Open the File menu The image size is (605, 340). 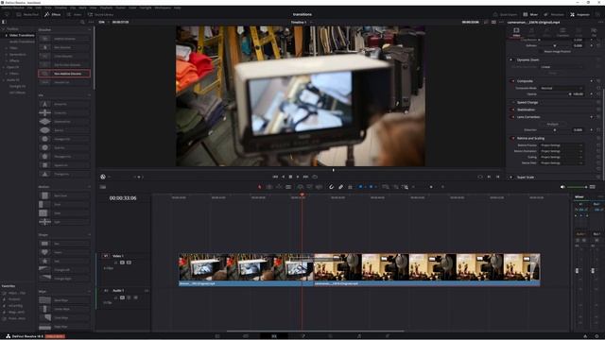pyautogui.click(x=29, y=8)
